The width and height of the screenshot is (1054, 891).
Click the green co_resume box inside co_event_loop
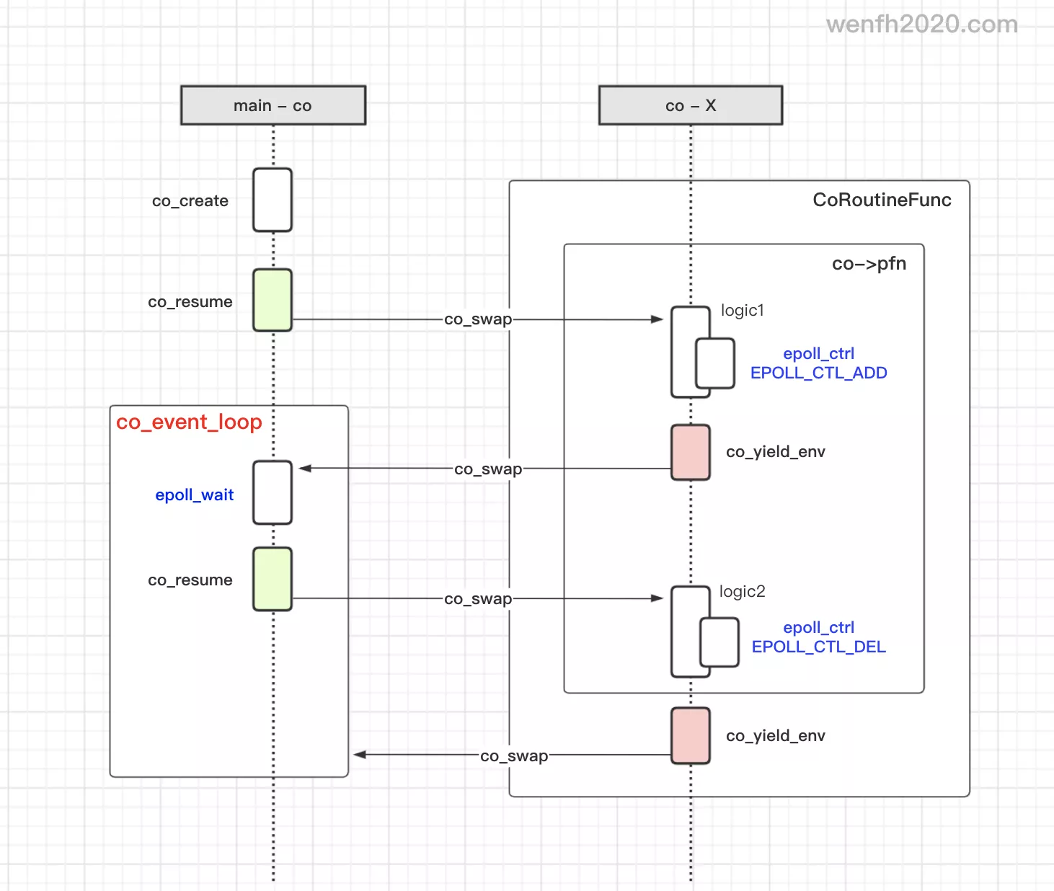click(x=273, y=579)
